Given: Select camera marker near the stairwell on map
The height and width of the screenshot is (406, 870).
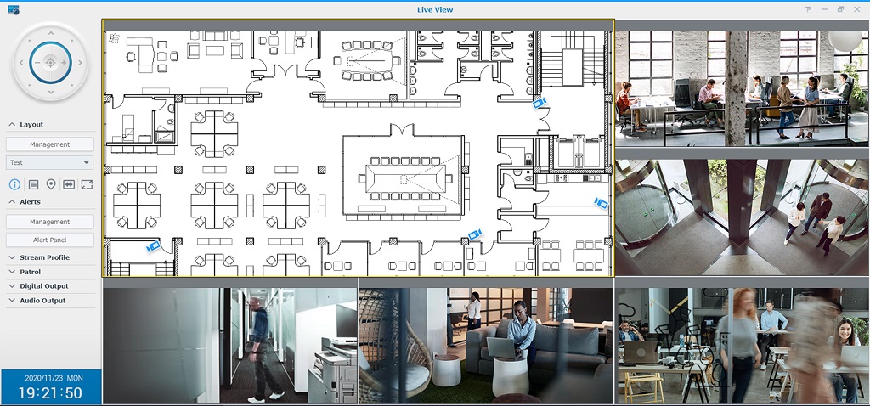Looking at the screenshot, I should tap(540, 103).
